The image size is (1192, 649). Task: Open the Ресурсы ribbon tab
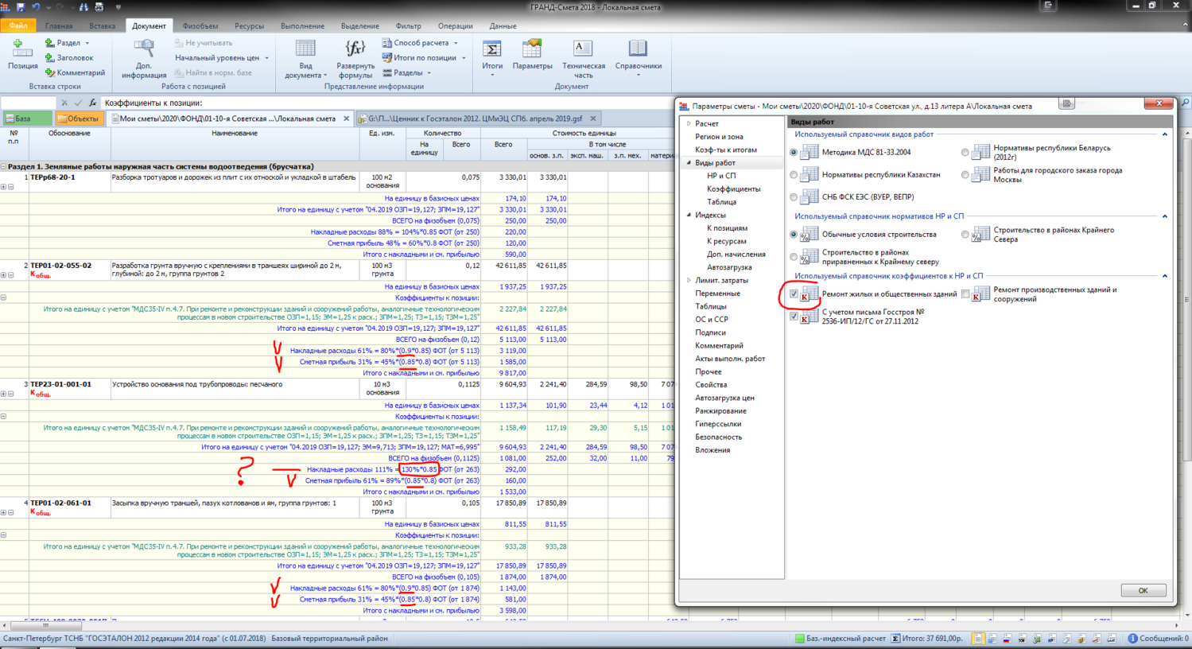249,26
